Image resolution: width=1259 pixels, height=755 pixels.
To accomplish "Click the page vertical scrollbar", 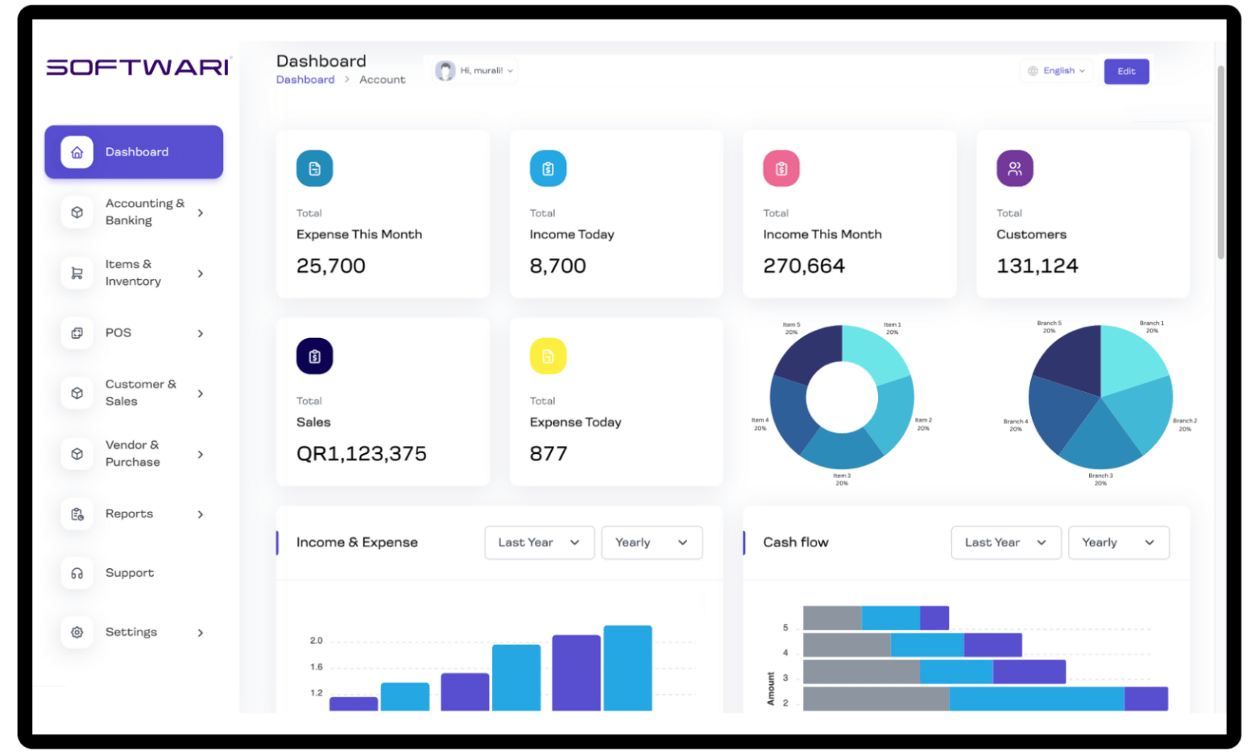I will [1220, 161].
